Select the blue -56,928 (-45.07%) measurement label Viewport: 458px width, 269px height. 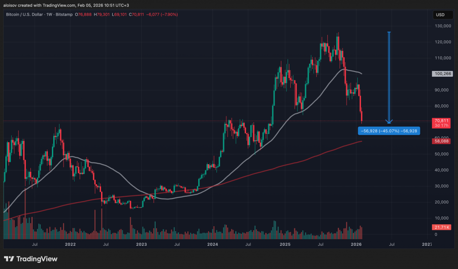coord(389,131)
